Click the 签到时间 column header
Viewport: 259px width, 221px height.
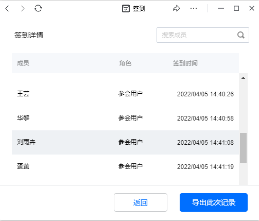pyautogui.click(x=185, y=63)
